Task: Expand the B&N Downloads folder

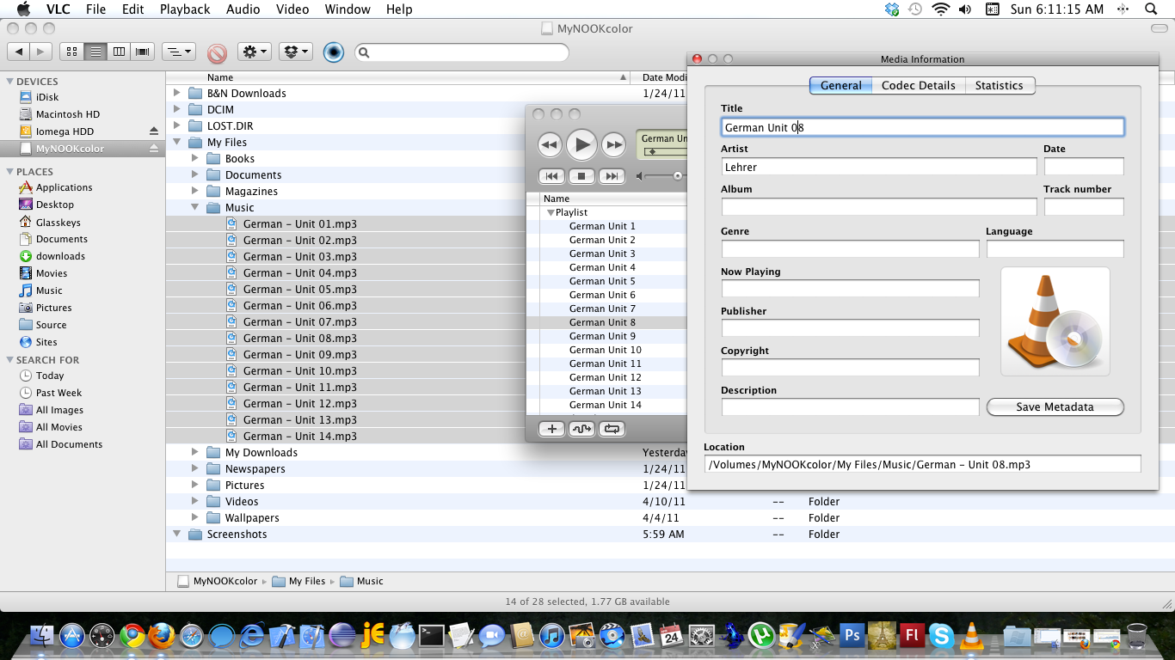Action: tap(177, 94)
